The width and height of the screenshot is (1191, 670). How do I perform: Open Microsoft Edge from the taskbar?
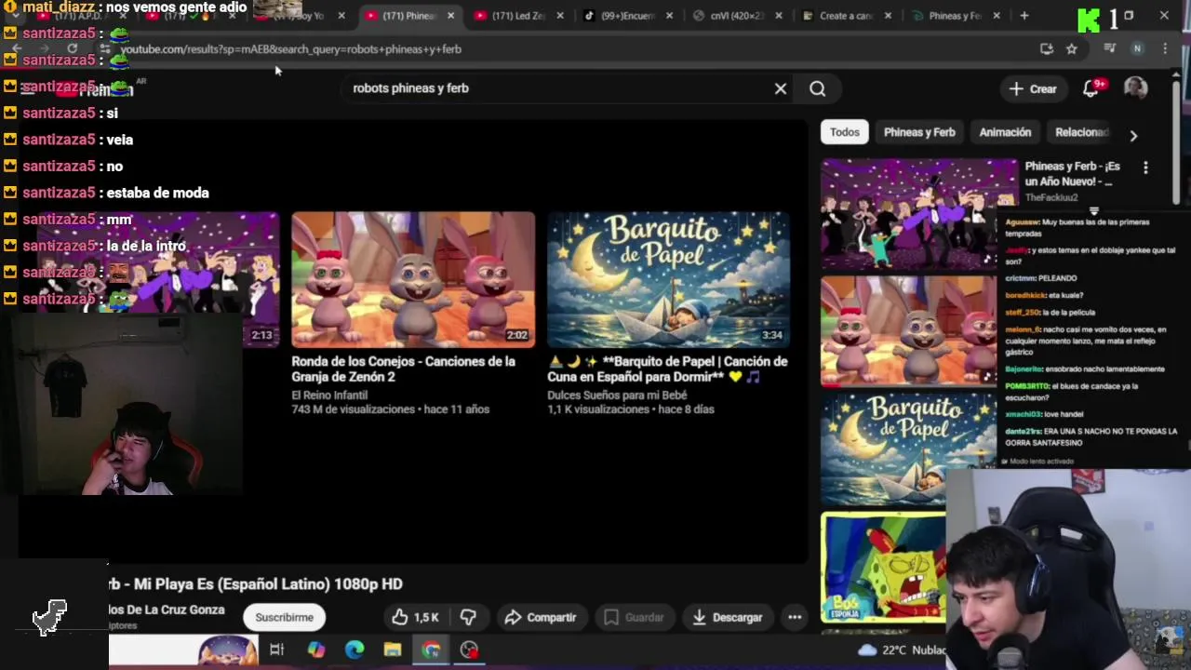pos(355,650)
